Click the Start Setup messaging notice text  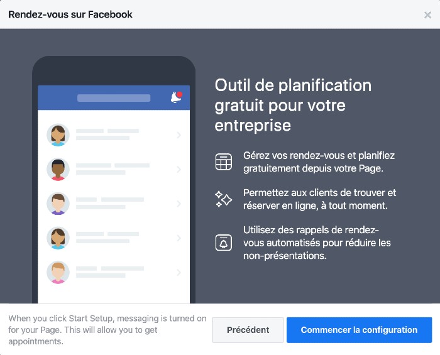click(107, 330)
